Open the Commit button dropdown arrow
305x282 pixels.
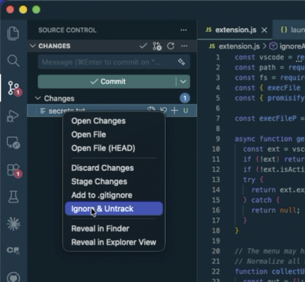point(183,82)
